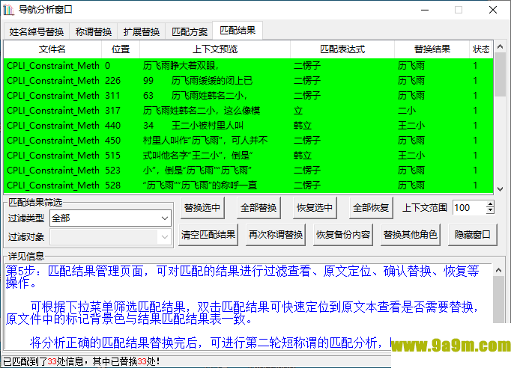This screenshot has height=368, width=511.
Task: Open the 姓名绰号替换 tab
Action: [x=36, y=31]
